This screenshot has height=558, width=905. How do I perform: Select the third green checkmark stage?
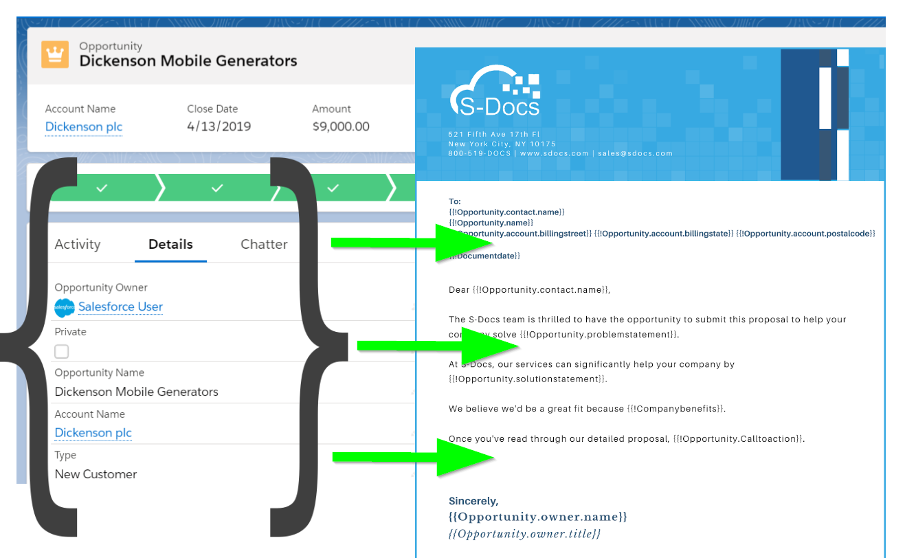[333, 187]
